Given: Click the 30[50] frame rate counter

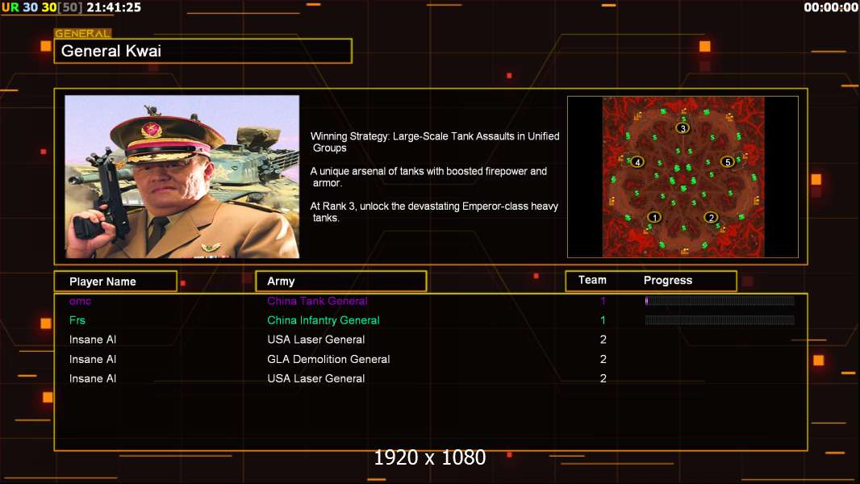Looking at the screenshot, I should click(x=62, y=7).
